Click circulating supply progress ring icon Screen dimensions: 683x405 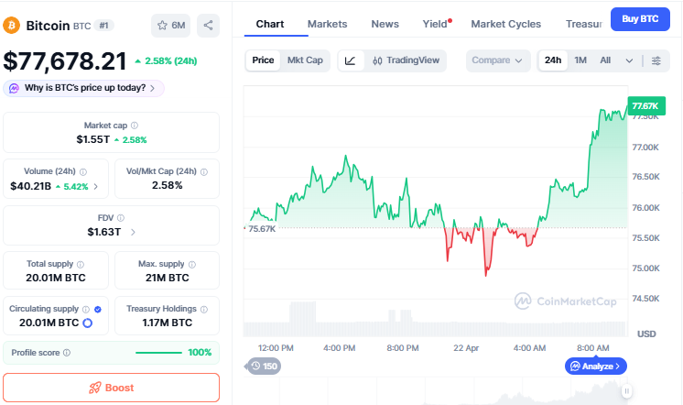tap(88, 323)
